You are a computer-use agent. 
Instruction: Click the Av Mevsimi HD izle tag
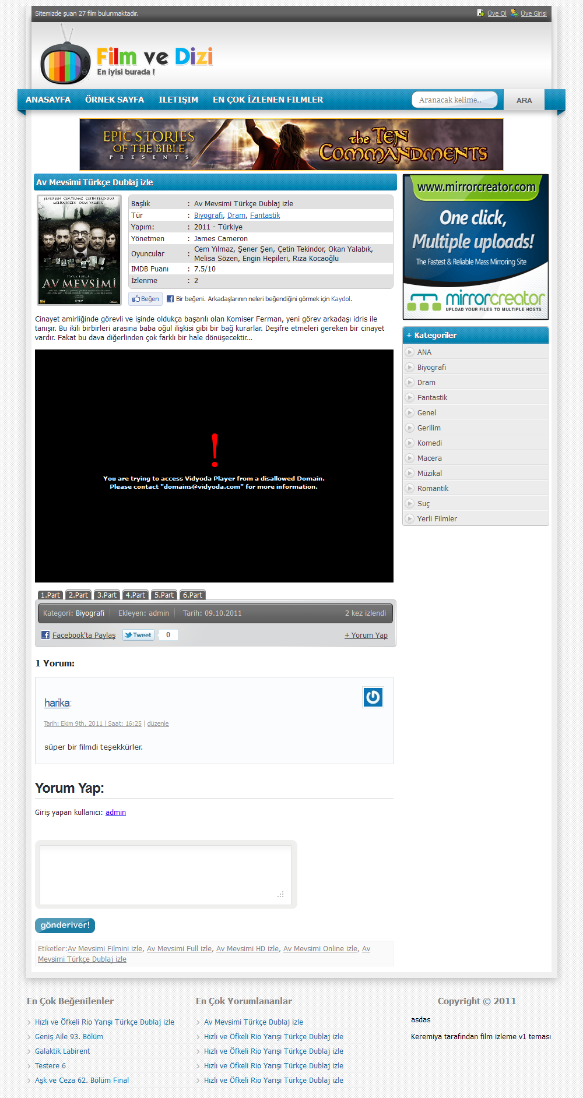(x=248, y=949)
